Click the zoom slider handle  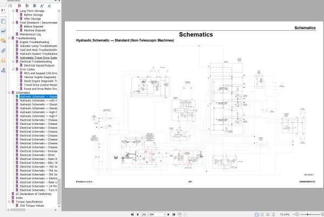[x=307, y=214]
